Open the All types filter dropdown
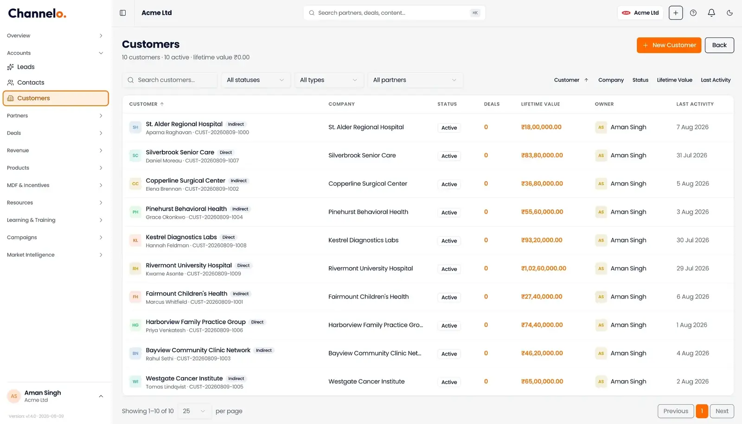742x424 pixels. coord(328,80)
